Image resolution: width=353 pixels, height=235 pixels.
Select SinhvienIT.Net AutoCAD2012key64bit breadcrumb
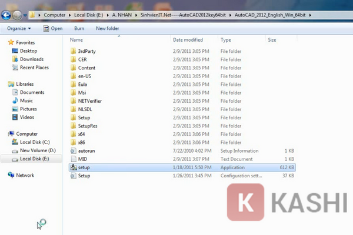click(183, 15)
